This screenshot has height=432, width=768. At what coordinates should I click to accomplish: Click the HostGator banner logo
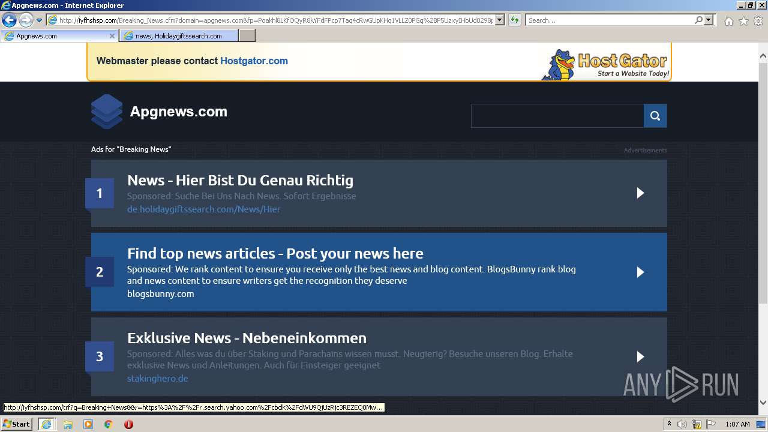pos(605,64)
